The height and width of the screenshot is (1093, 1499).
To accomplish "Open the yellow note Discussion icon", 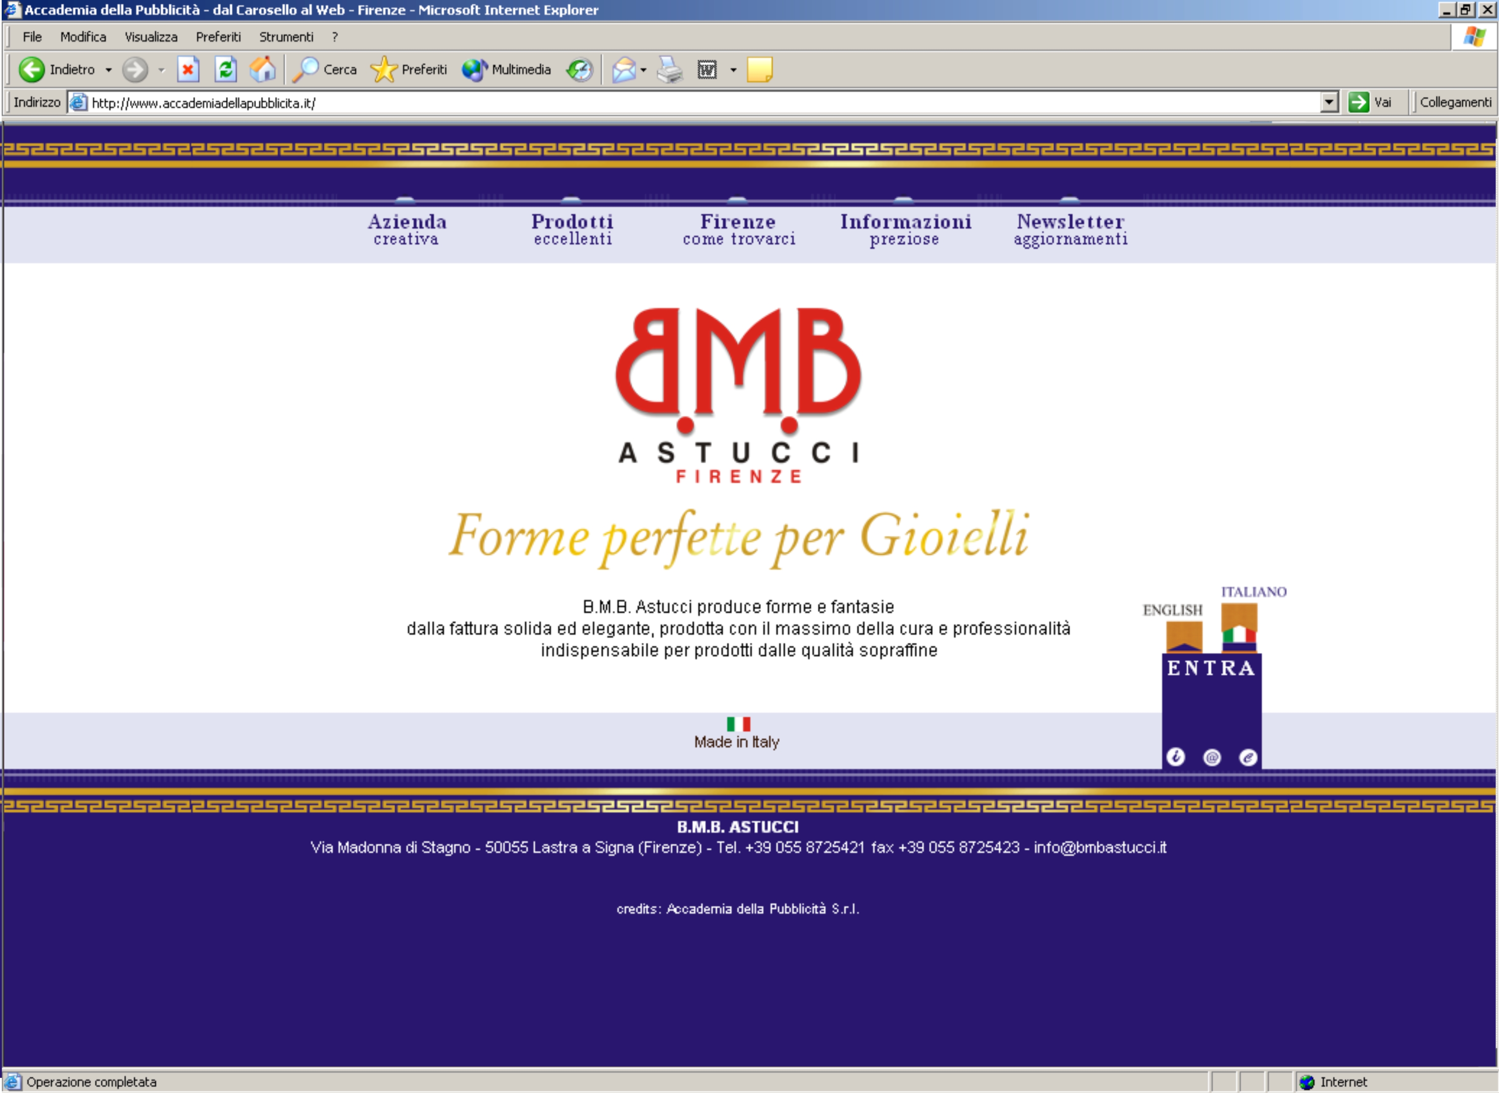I will click(x=759, y=70).
